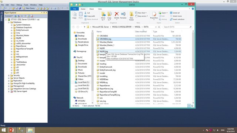Click MSSQL in the breadcrumb path
The height and width of the screenshot is (133, 237).
(x=137, y=27)
